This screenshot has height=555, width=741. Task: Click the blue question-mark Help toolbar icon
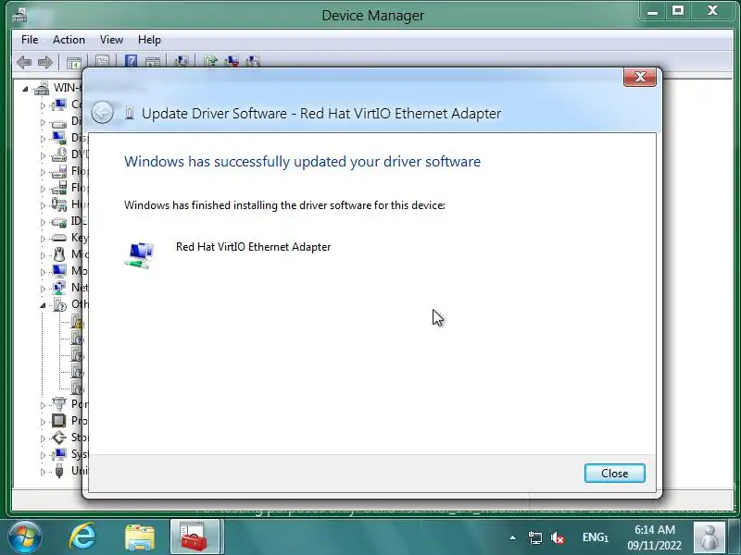coord(131,62)
